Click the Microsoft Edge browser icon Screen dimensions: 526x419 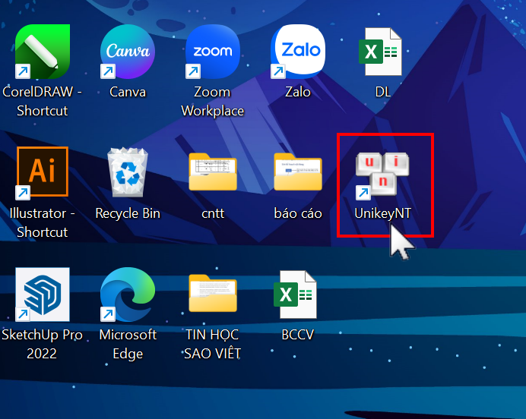128,295
